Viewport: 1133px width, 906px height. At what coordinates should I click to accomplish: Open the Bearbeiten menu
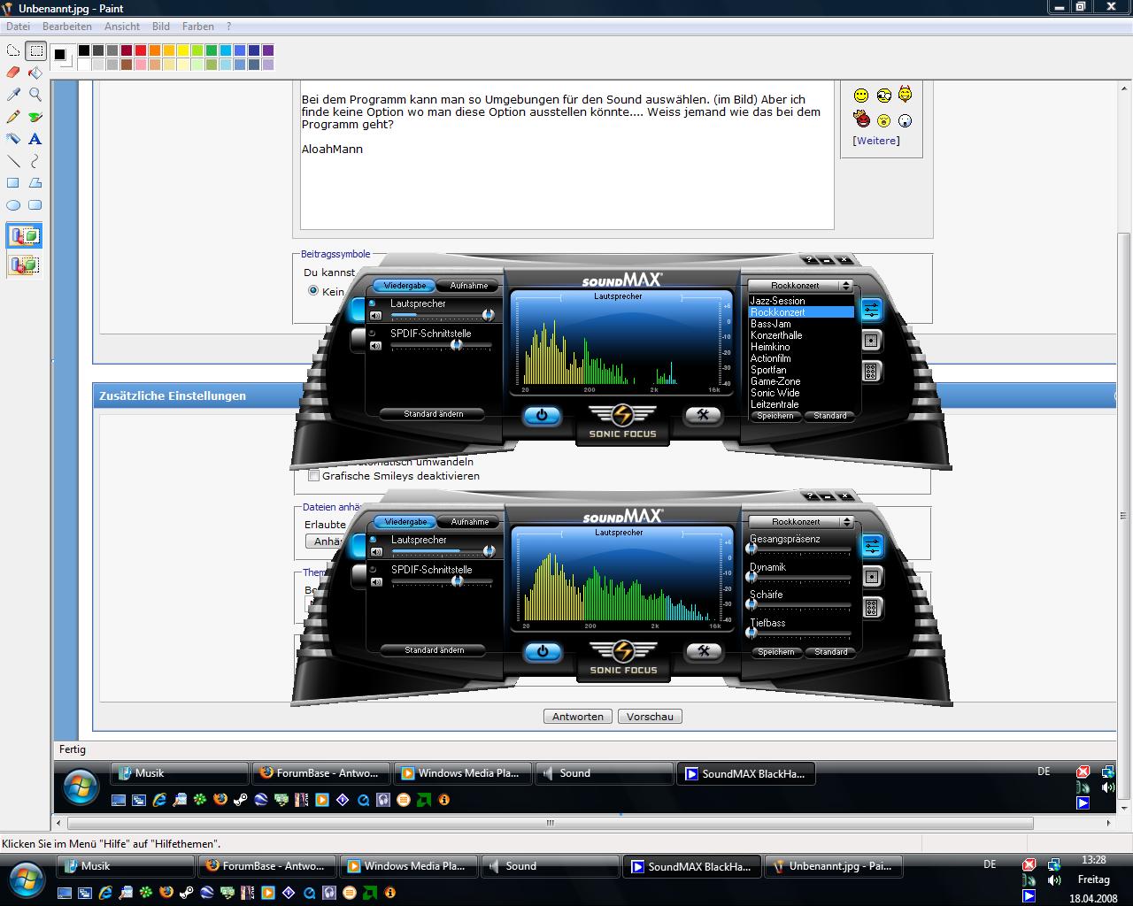click(x=67, y=27)
